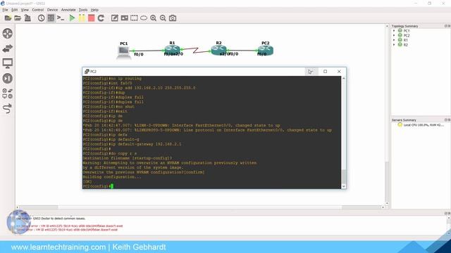
Task: Open the Tools menu
Action: (x=83, y=10)
